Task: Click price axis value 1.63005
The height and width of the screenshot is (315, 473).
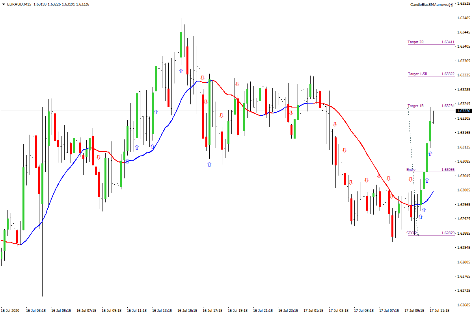Action: click(464, 190)
